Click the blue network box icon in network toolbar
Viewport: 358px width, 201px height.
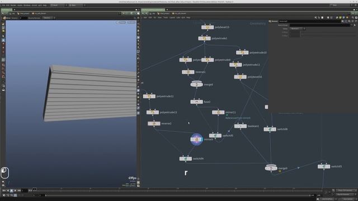tap(343, 17)
